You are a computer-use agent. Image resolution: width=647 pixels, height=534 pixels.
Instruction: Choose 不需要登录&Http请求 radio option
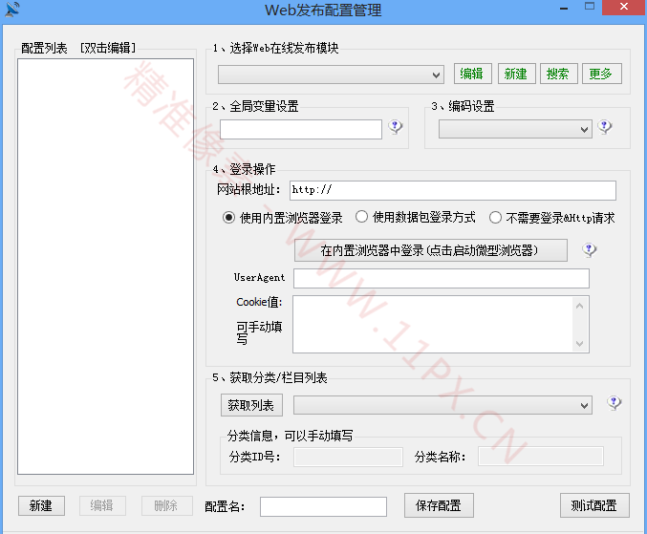click(496, 218)
